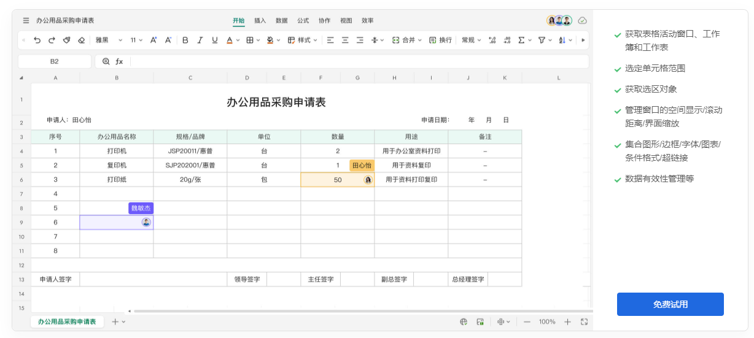The width and height of the screenshot is (754, 338).
Task: Click the undo arrow icon
Action: tap(37, 40)
